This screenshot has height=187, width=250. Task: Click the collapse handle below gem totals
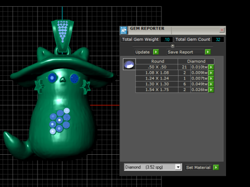click(x=172, y=46)
